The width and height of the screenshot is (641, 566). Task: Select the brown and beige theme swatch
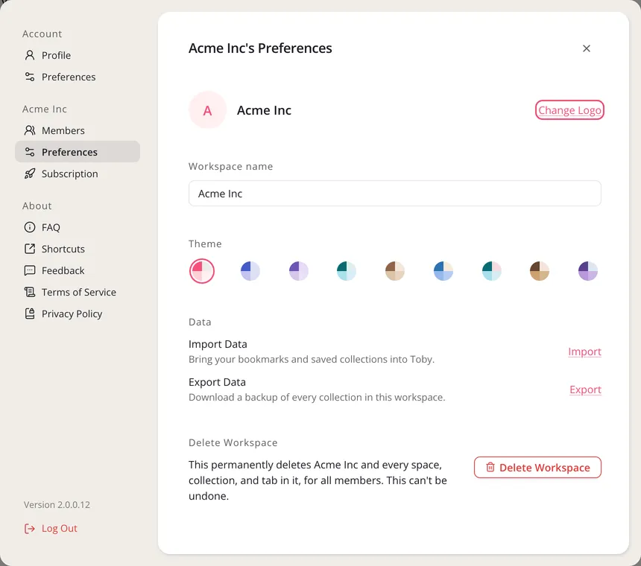click(395, 271)
